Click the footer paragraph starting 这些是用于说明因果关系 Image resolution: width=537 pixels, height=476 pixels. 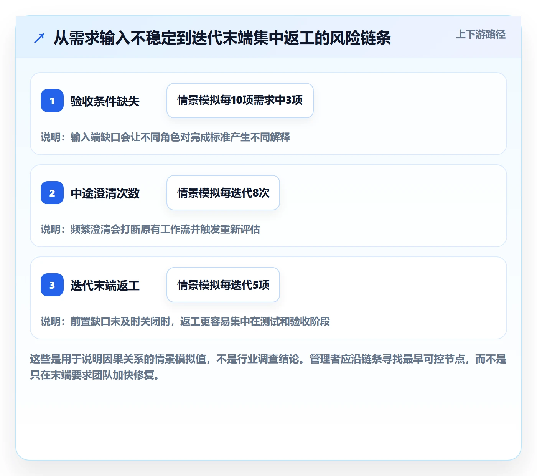[x=268, y=367]
